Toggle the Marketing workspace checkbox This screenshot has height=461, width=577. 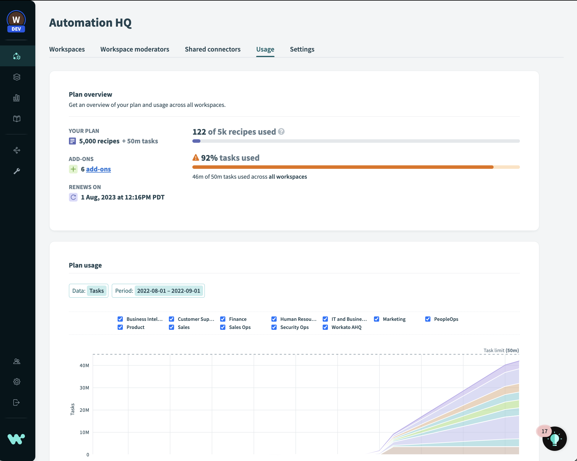click(x=377, y=319)
